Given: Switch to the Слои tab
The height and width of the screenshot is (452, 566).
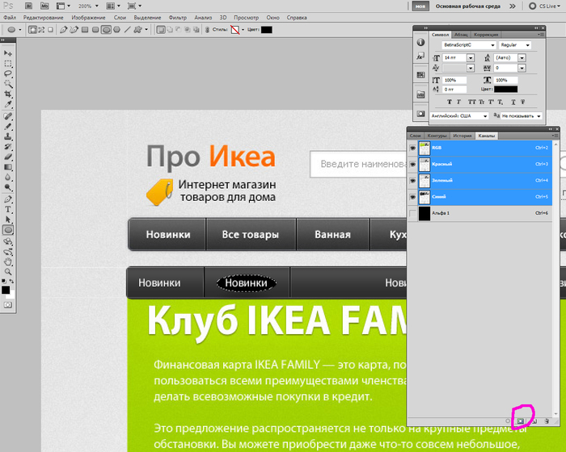Looking at the screenshot, I should 415,136.
